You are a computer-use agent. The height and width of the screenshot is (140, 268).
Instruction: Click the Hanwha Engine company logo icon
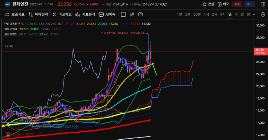tap(8, 4)
